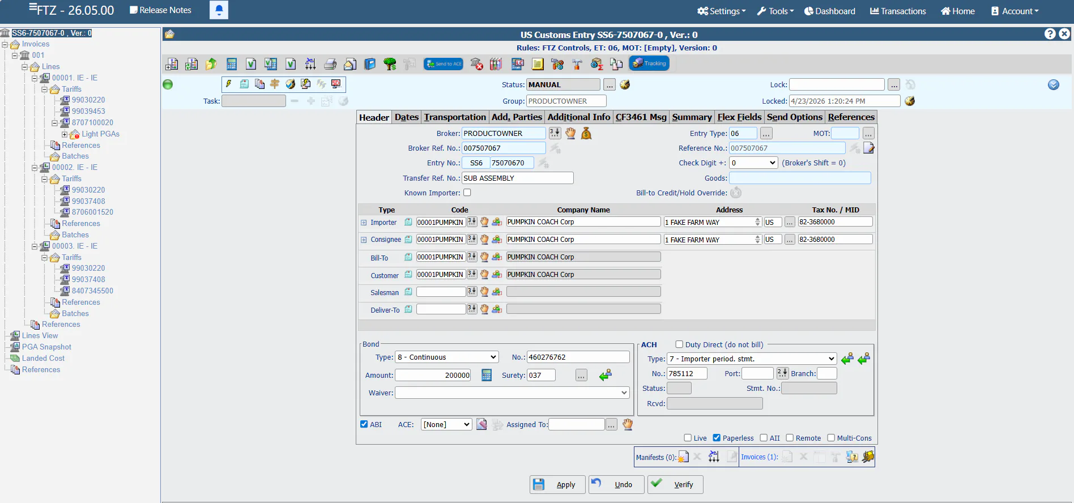Open the Check Digit dropdown
Viewport: 1074px width, 503px height.
coord(753,163)
